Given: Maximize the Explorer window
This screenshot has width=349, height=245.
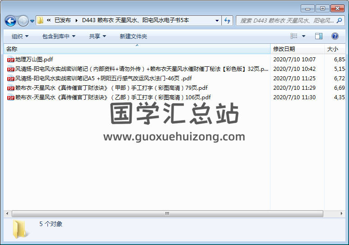Looking at the screenshot, I should [322, 9].
